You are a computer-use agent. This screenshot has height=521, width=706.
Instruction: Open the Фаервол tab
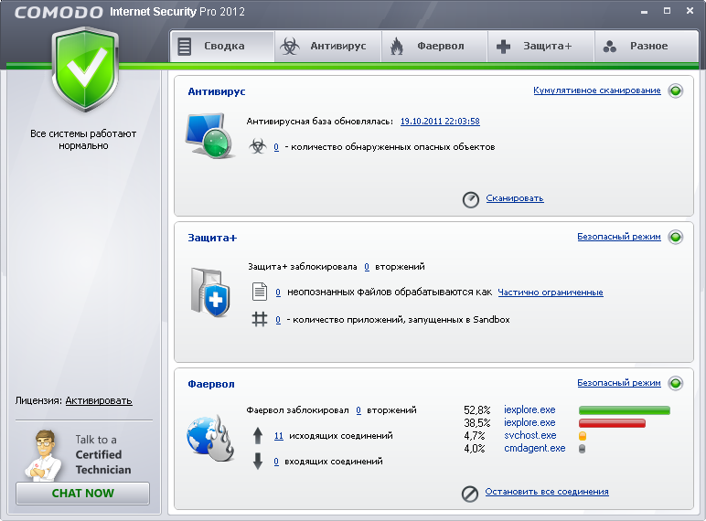click(434, 46)
